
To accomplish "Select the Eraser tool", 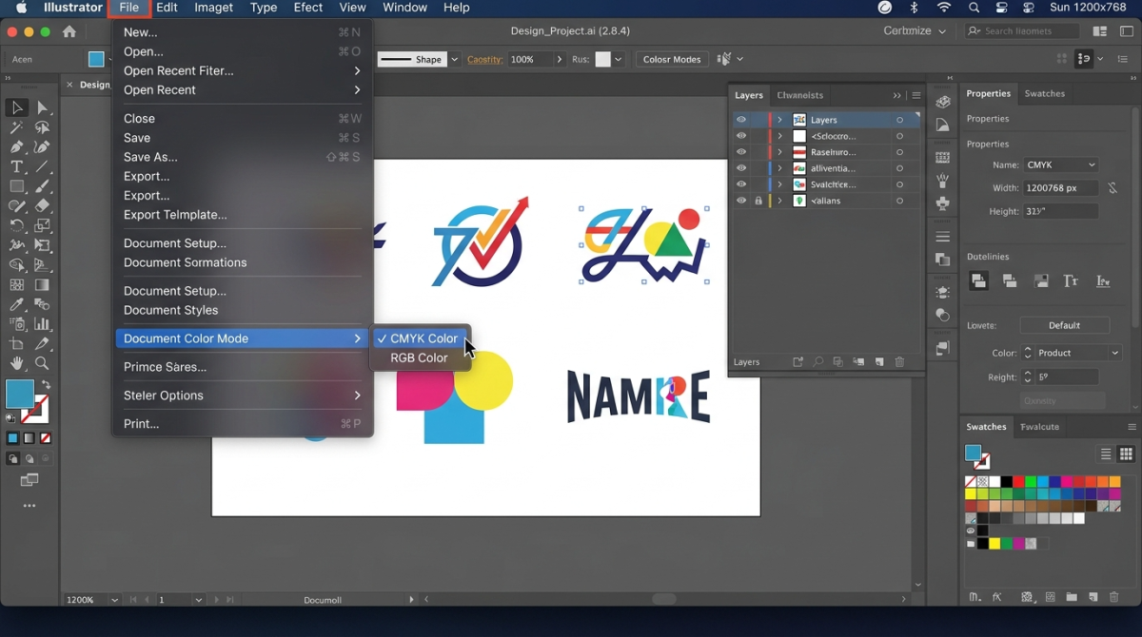I will click(x=42, y=206).
